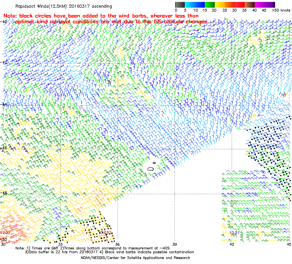Click the NOAA/NESDIS credit line
292x264 pixels.
click(x=135, y=258)
